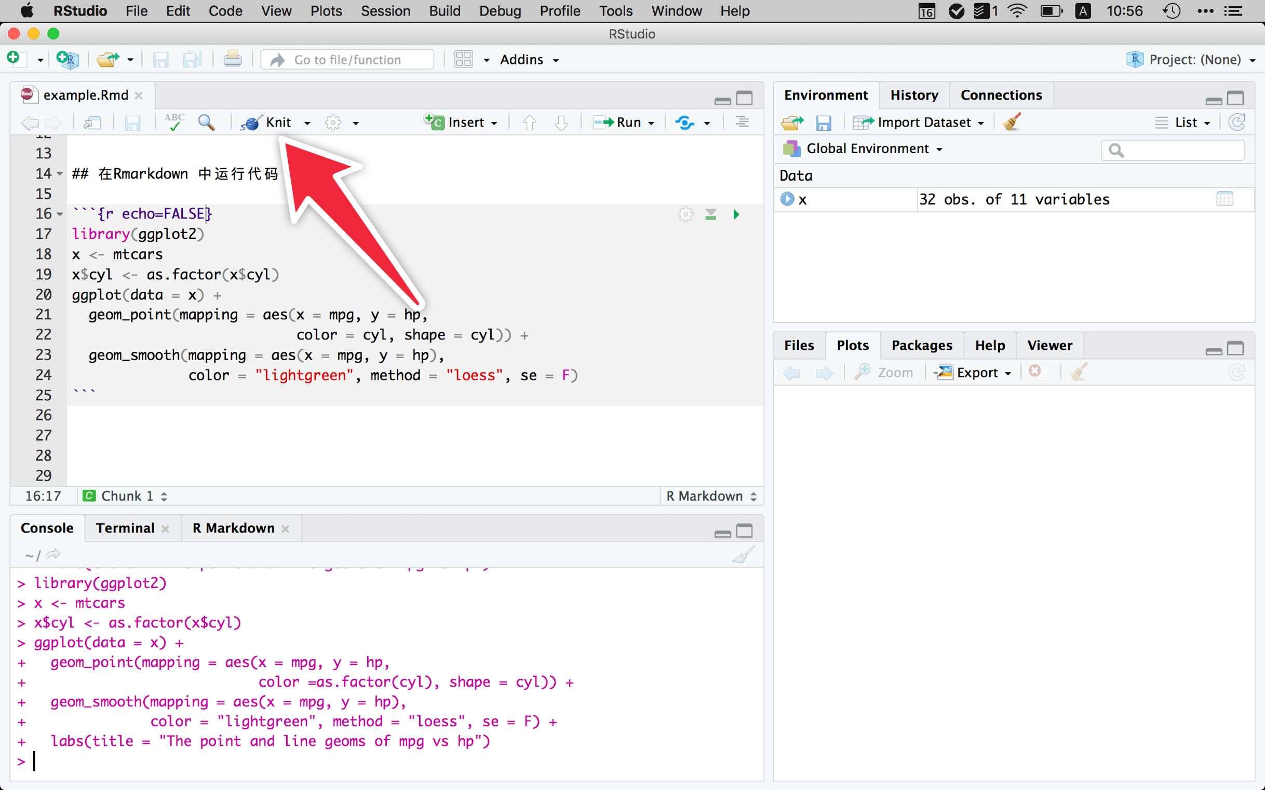Click the Go to file/function field

click(347, 60)
